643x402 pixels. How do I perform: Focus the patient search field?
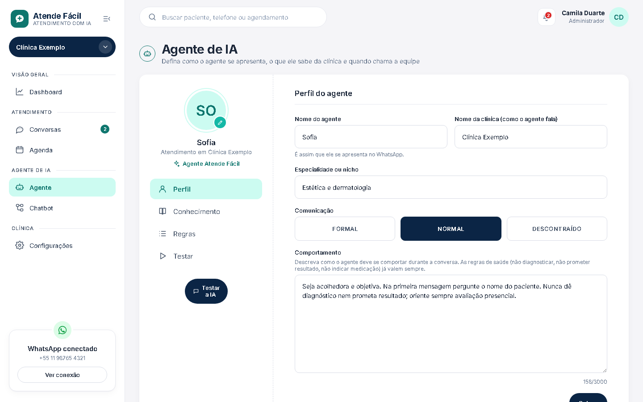233,17
